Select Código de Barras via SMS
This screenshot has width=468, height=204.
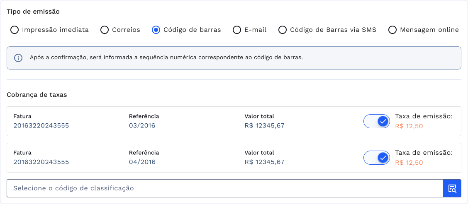click(x=283, y=30)
